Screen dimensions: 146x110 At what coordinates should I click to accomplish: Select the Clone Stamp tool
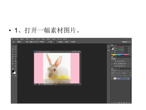tap(13, 57)
